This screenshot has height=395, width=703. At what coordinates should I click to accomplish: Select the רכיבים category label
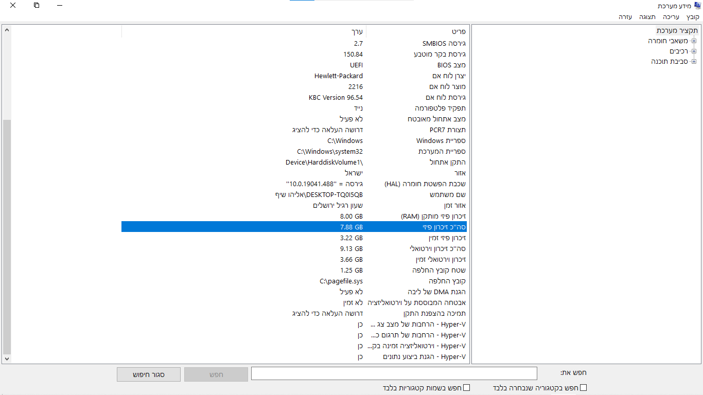[679, 51]
